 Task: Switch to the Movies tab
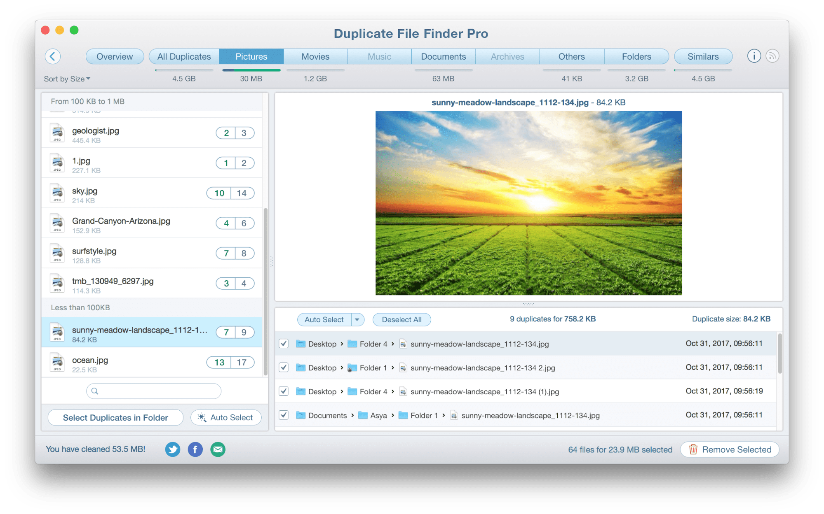pos(314,56)
